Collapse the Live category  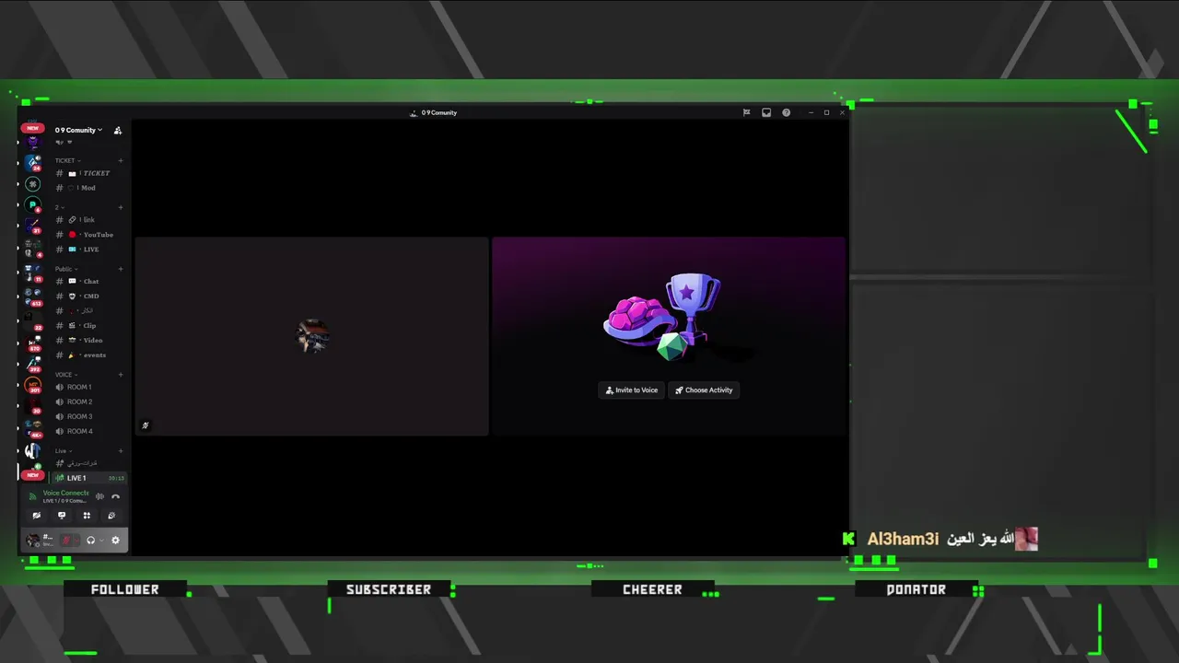click(x=62, y=451)
